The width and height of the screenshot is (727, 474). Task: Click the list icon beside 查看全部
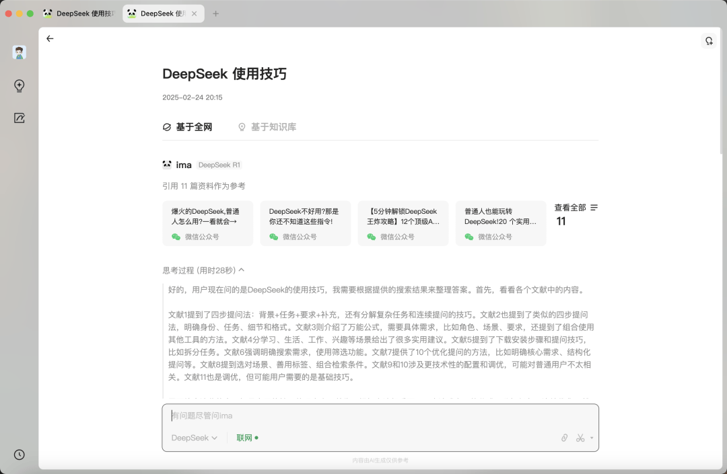coord(594,207)
